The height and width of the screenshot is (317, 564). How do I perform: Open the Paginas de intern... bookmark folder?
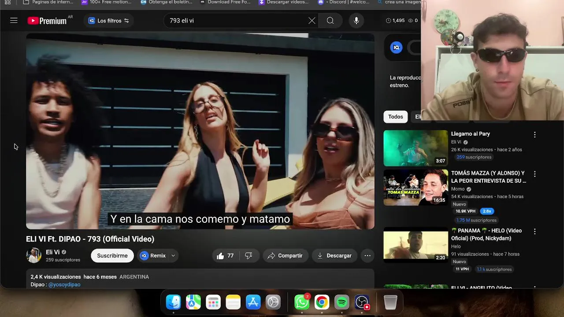point(48,2)
